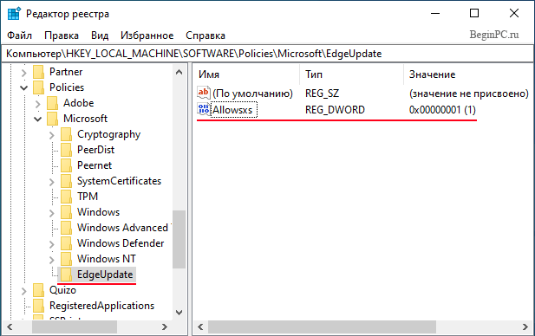Collapse the Microsoft key
This screenshot has height=336, width=535.
click(38, 119)
